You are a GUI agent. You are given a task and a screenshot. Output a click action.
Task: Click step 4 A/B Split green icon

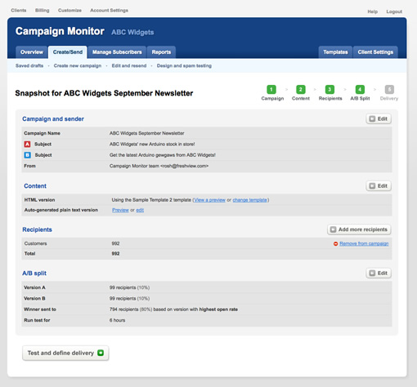[x=360, y=90]
